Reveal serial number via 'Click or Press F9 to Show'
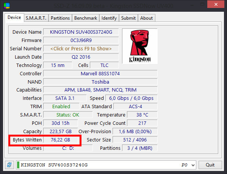The width and height of the screenshot is (227, 174). click(x=81, y=48)
